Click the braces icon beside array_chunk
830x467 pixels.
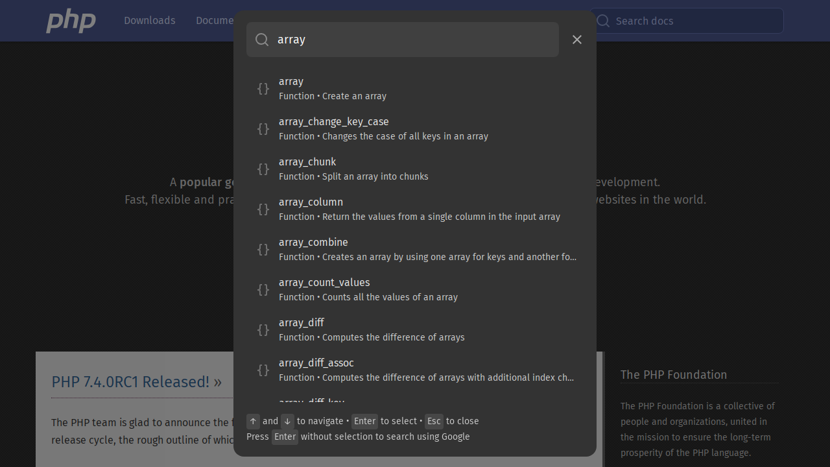click(263, 169)
